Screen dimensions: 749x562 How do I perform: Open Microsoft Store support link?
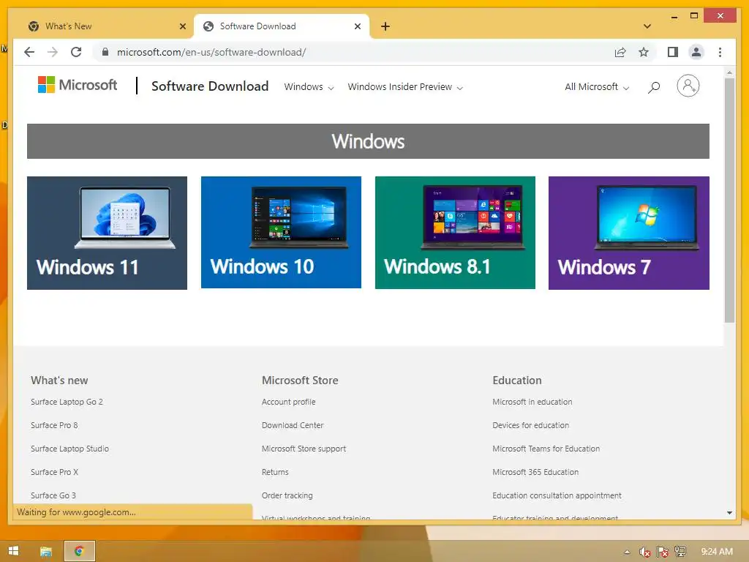[x=304, y=449]
